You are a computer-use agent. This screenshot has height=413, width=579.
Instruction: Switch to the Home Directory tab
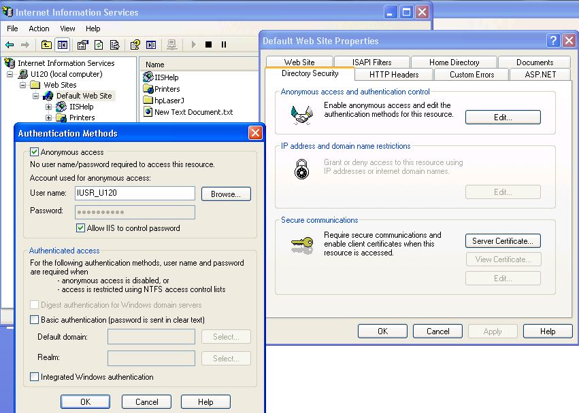(x=454, y=62)
